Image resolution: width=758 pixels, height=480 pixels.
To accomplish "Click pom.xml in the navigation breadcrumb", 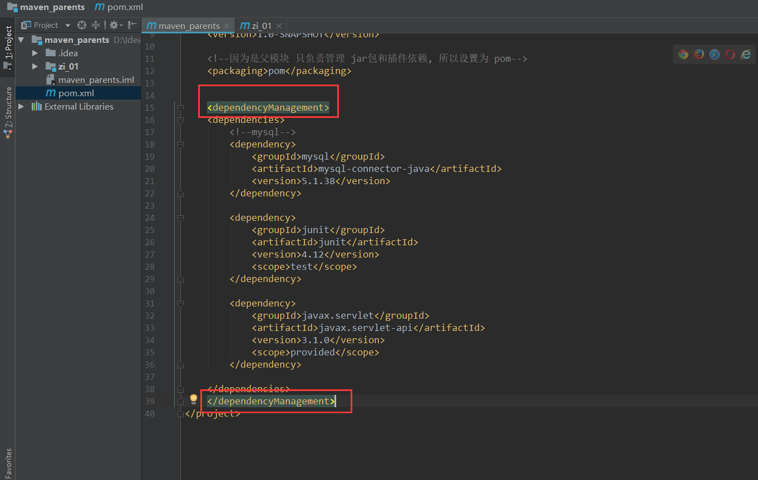I will tap(120, 7).
